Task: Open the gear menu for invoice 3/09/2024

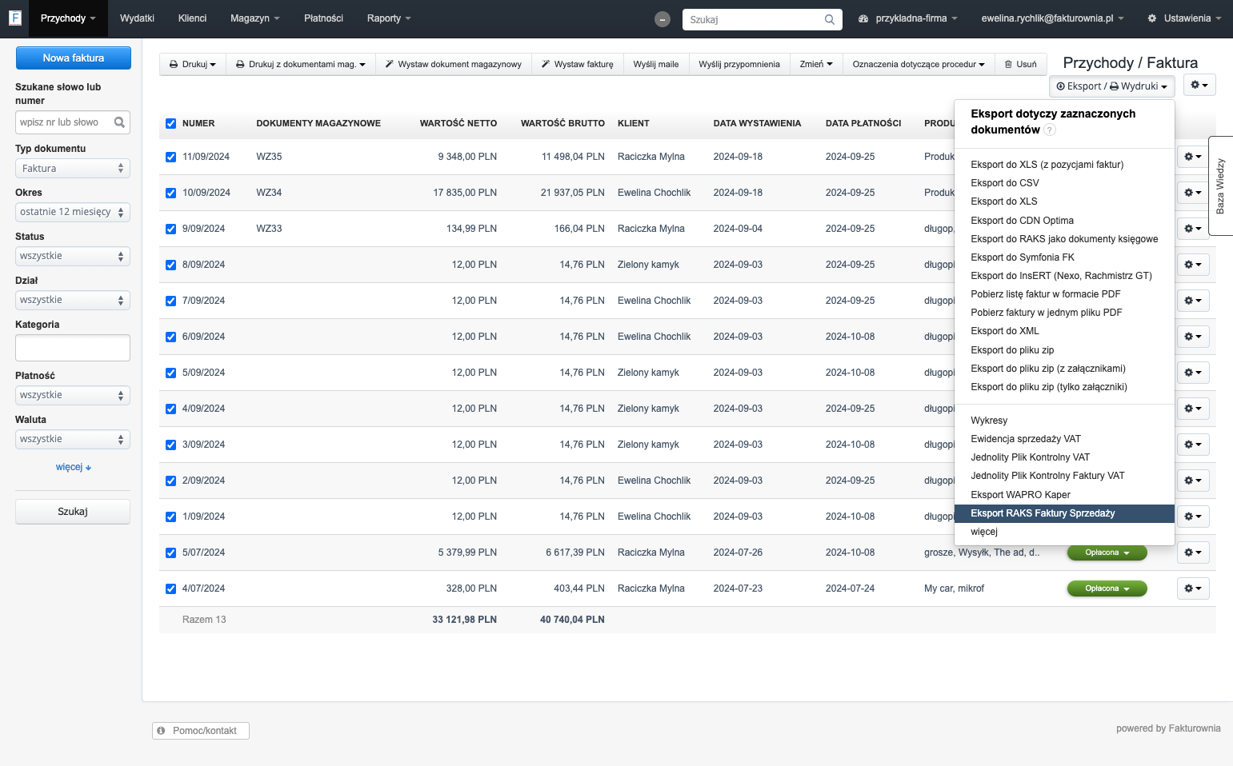Action: coord(1193,445)
